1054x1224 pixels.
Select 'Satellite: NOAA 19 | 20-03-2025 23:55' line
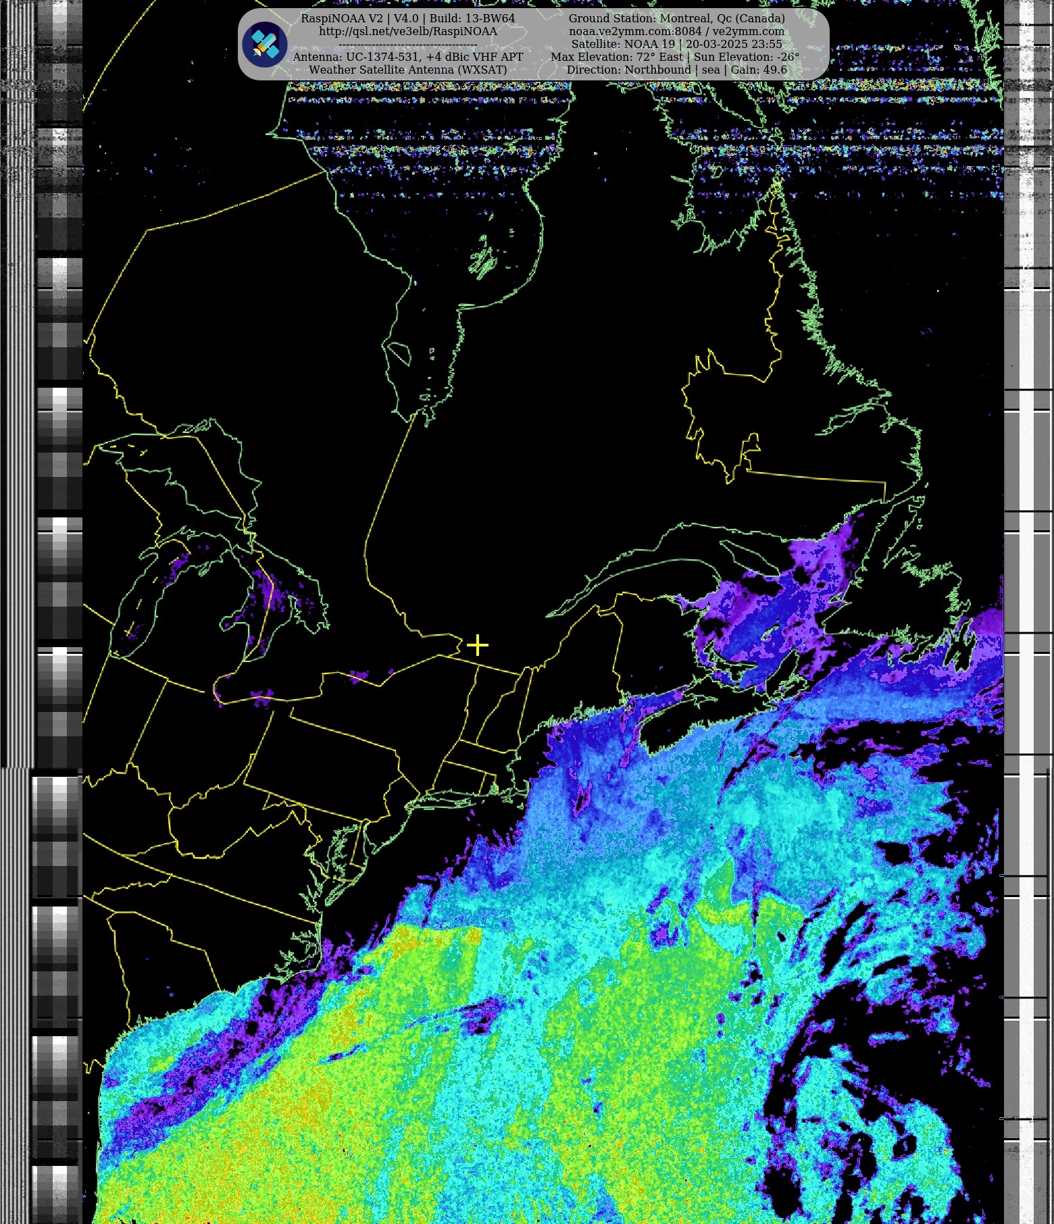pos(676,44)
